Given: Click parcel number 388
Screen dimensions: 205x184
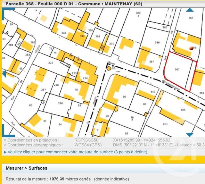Looking at the screenshot, I should 138,13.
